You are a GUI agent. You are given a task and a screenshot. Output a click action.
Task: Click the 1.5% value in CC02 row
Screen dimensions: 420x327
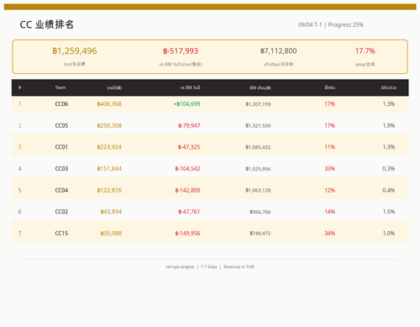389,212
